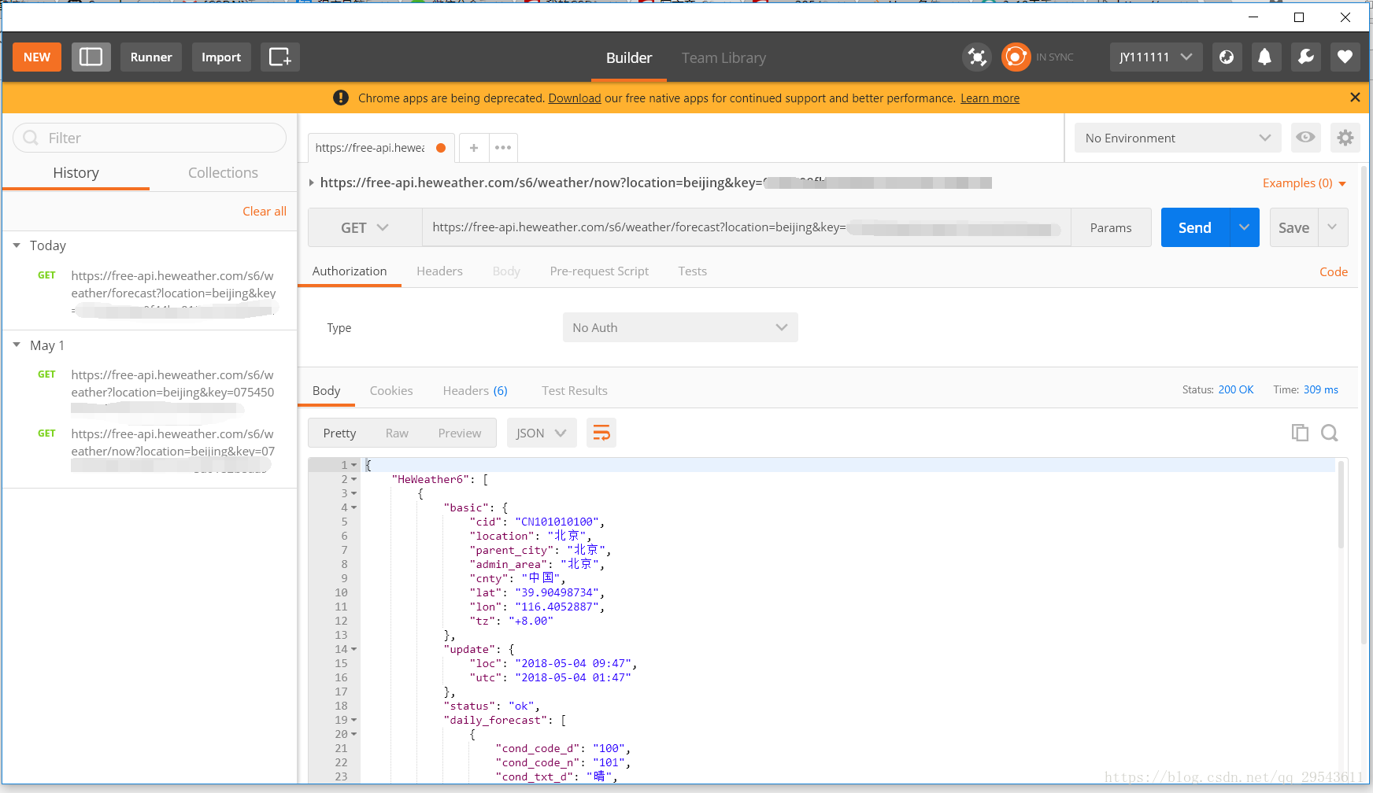Viewport: 1373px width, 793px height.
Task: Open the request Headers tab
Action: coord(439,271)
